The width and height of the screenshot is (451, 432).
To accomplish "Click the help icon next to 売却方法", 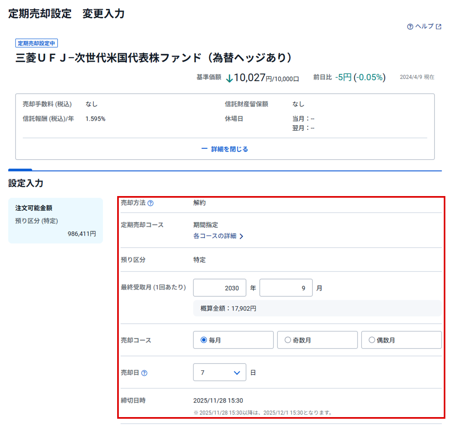I will 150,203.
